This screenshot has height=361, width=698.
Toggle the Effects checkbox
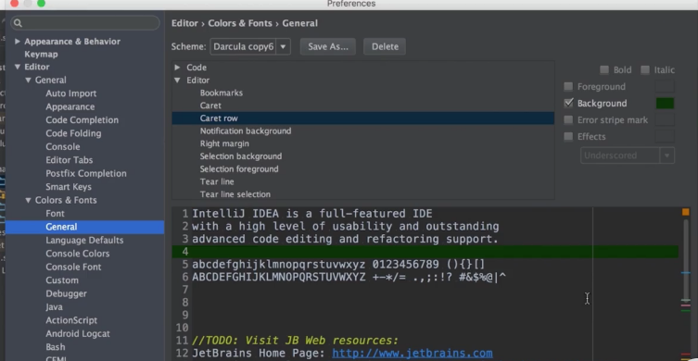[568, 136]
